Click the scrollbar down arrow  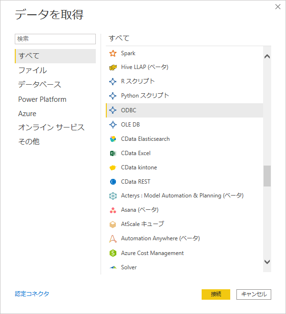point(267,262)
